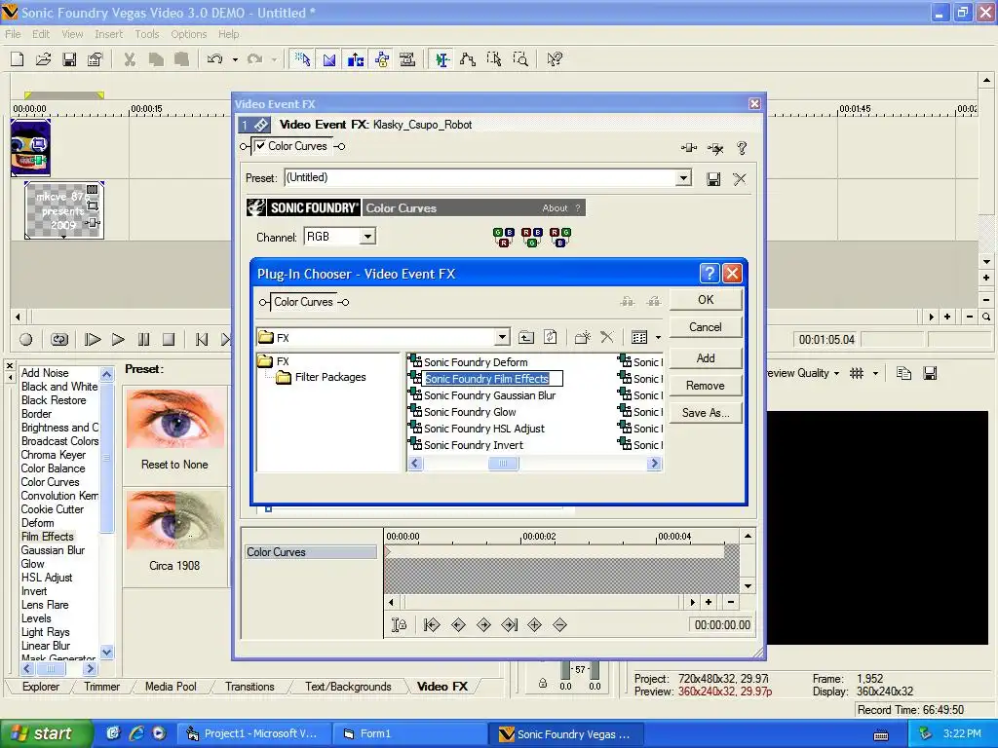Click the Remove button

[706, 386]
